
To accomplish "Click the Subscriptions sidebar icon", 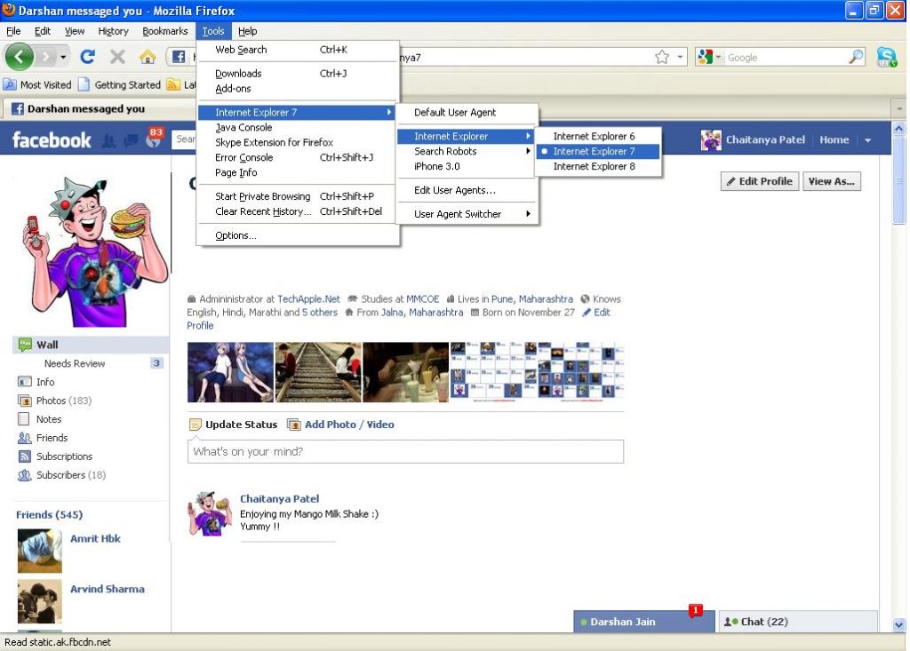I will (24, 456).
